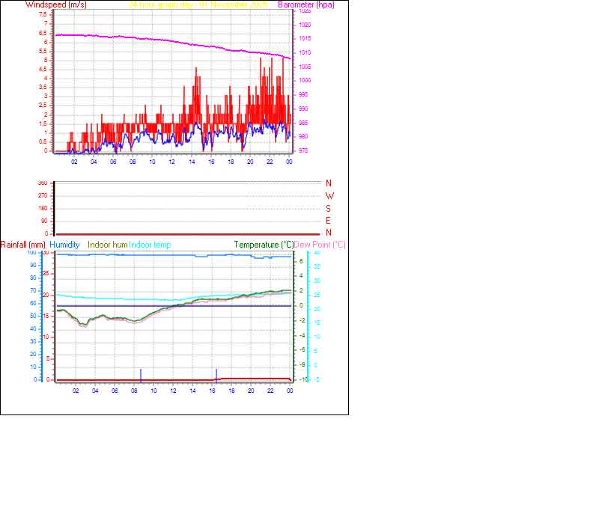
Task: Toggle the Indoor hum legend label
Action: 106,245
